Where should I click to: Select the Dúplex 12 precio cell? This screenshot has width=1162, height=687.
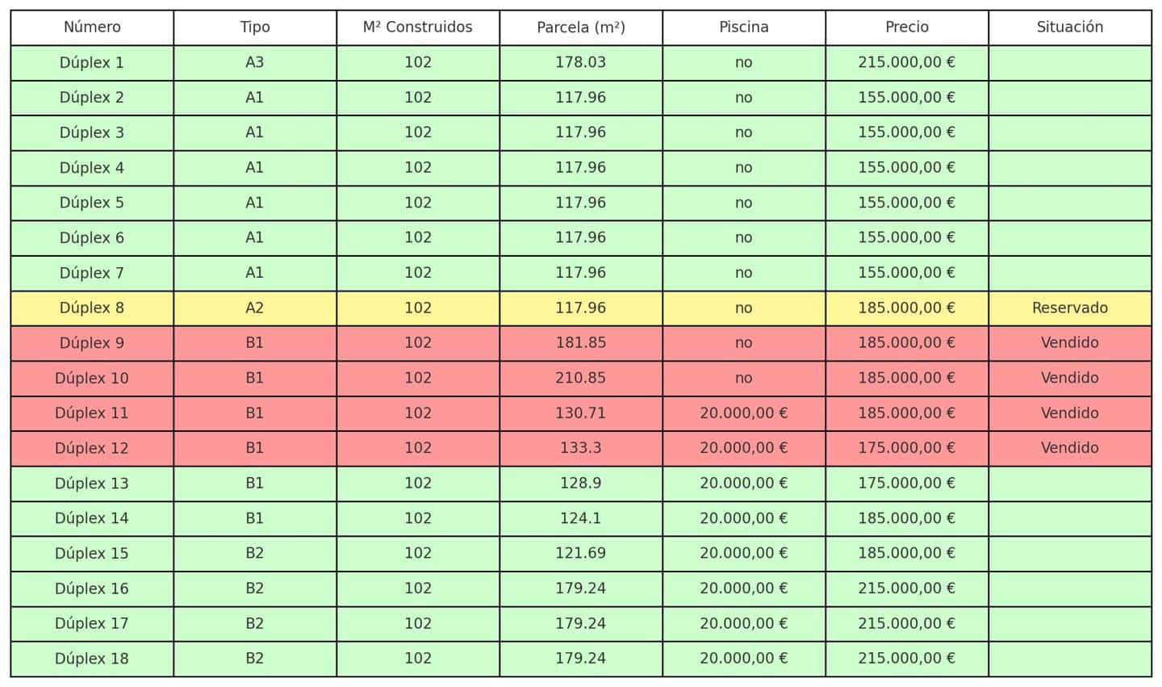907,448
